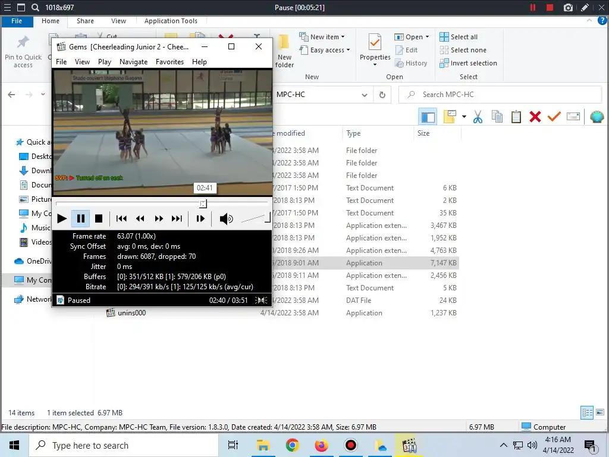Viewport: 609px width, 457px height.
Task: Open the Navigate menu in player
Action: coord(134,62)
